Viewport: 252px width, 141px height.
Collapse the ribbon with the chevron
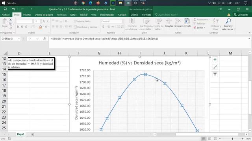[x=249, y=33]
